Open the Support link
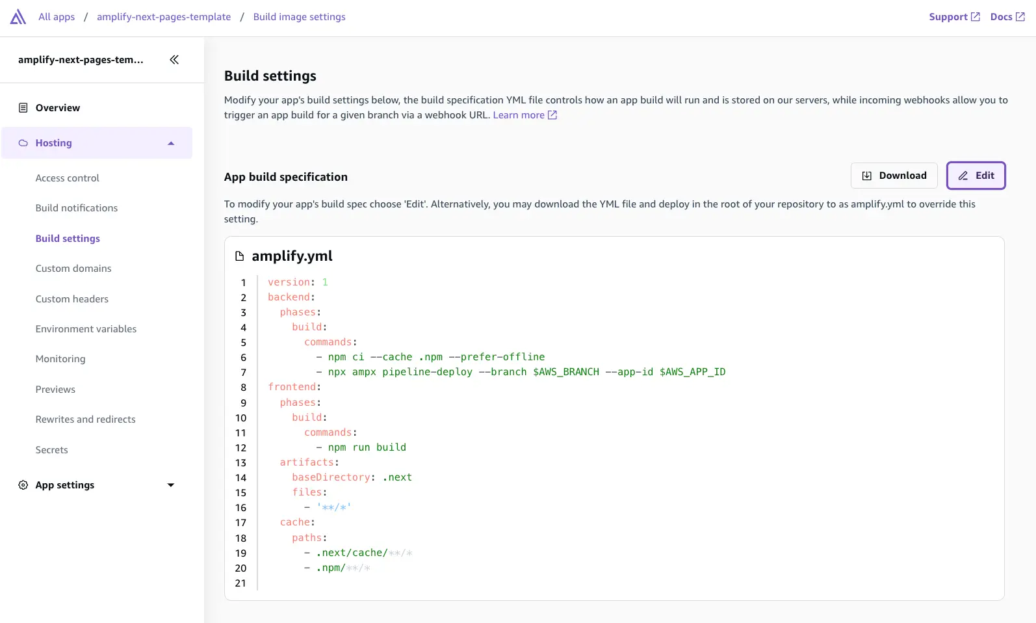 pyautogui.click(x=954, y=17)
